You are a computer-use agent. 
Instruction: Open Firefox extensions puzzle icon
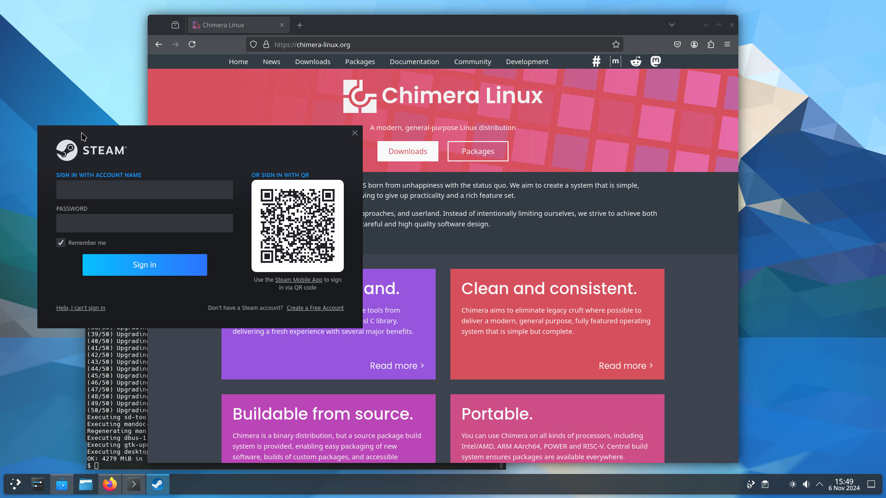pyautogui.click(x=711, y=44)
